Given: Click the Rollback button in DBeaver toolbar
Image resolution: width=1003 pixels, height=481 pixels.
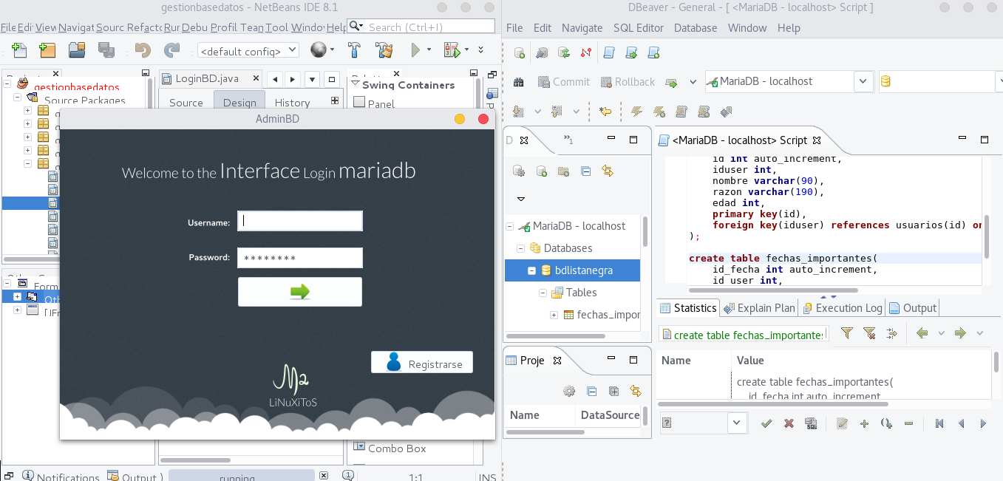Looking at the screenshot, I should click(x=627, y=82).
